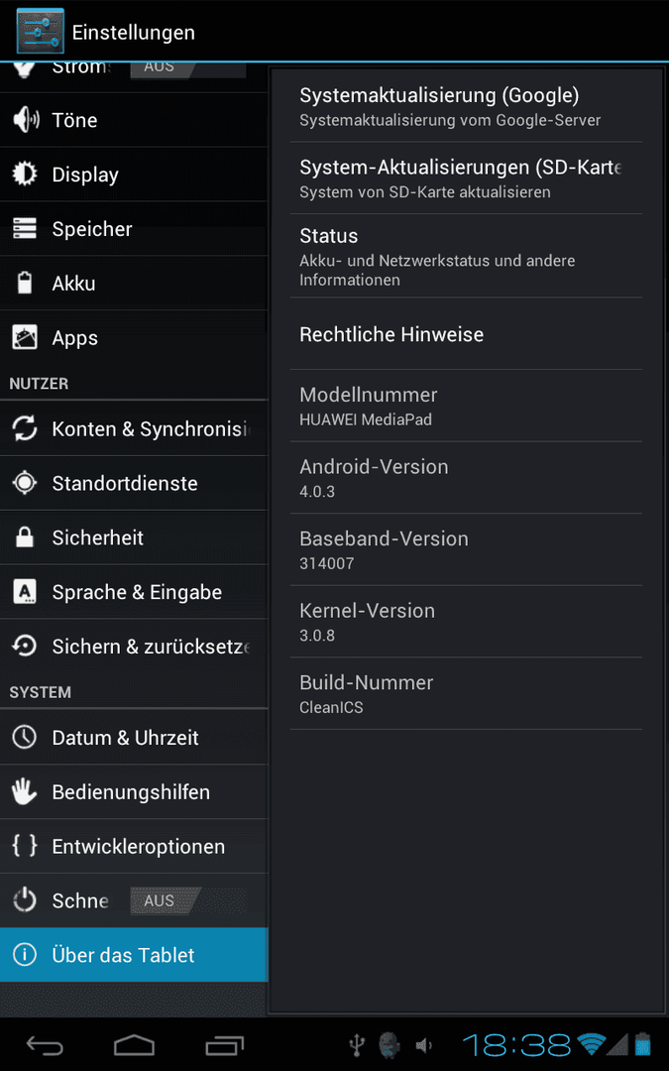This screenshot has height=1071, width=669.
Task: Tap the Töne speaker icon
Action: (25, 120)
